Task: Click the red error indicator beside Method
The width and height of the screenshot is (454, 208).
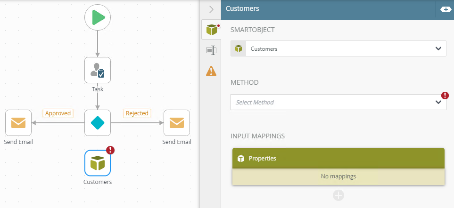Action: [445, 96]
